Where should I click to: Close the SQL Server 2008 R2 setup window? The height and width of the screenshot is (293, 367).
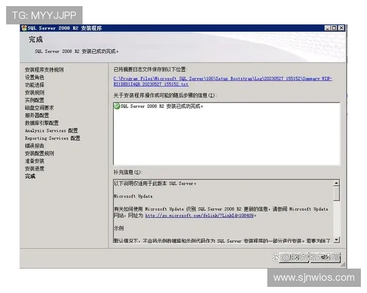pos(341,28)
